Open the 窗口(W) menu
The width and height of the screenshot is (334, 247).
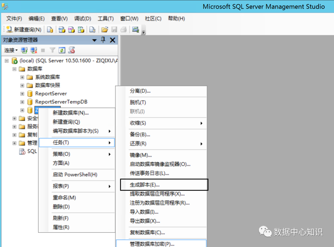click(x=129, y=19)
